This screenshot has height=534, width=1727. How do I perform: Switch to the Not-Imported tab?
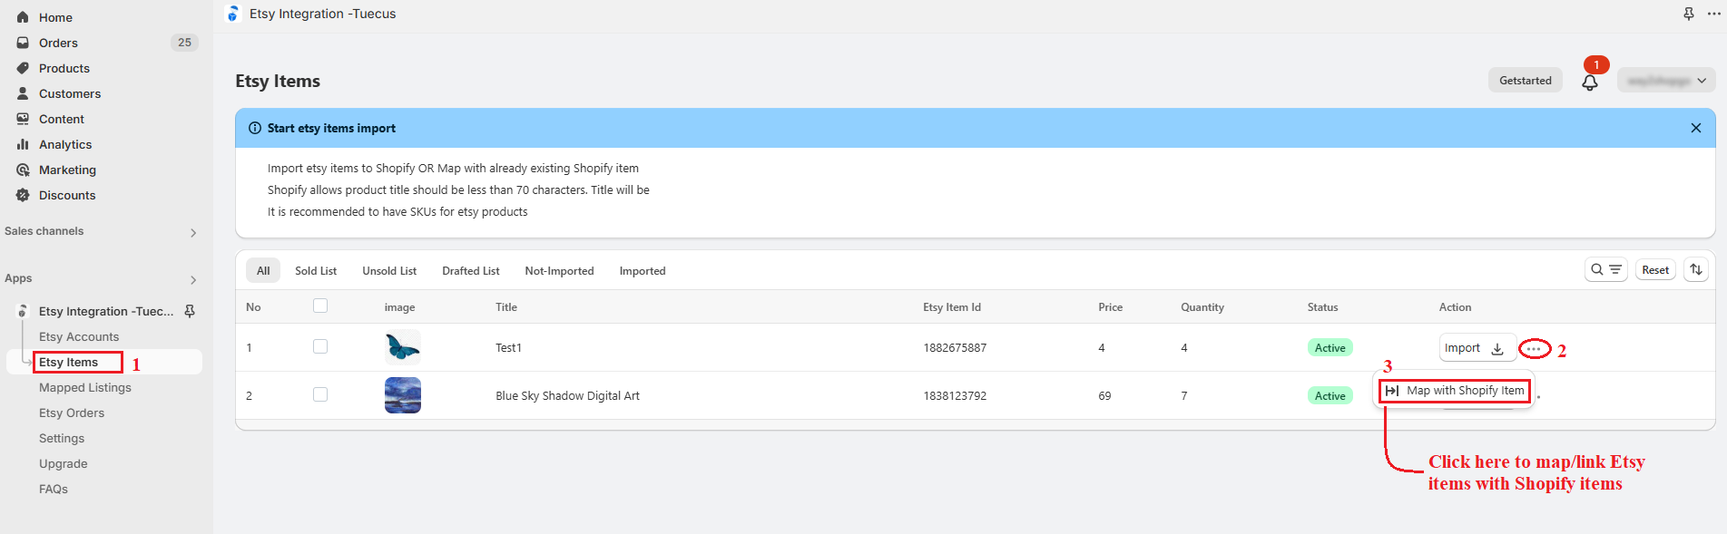click(x=559, y=270)
